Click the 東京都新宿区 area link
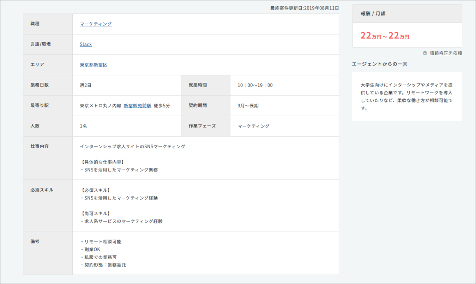Image resolution: width=476 pixels, height=284 pixels. pyautogui.click(x=94, y=65)
